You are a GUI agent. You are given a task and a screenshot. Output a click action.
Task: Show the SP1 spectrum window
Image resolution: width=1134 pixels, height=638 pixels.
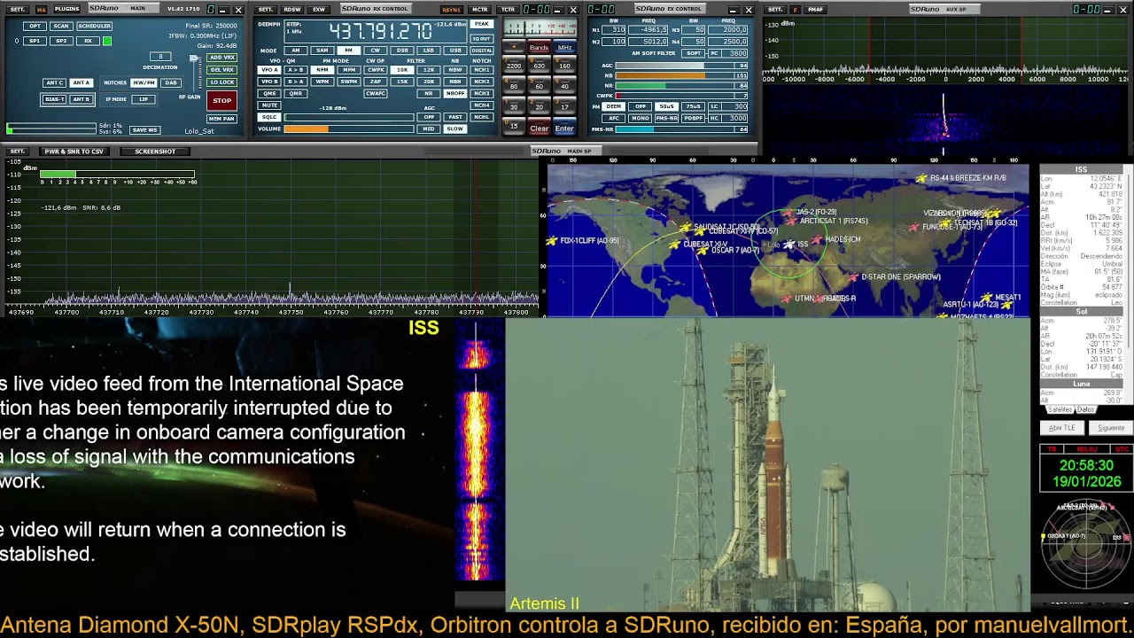pos(35,41)
